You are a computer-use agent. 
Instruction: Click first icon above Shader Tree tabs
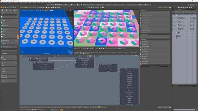pos(178,7)
